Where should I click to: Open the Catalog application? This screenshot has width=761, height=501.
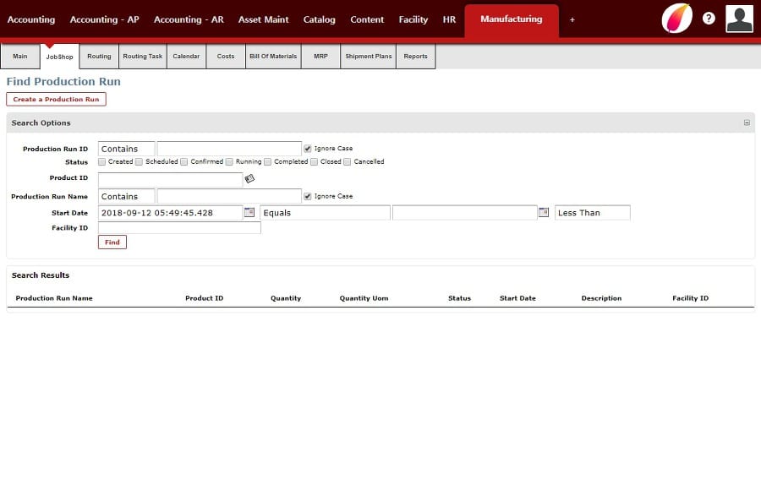(x=320, y=20)
